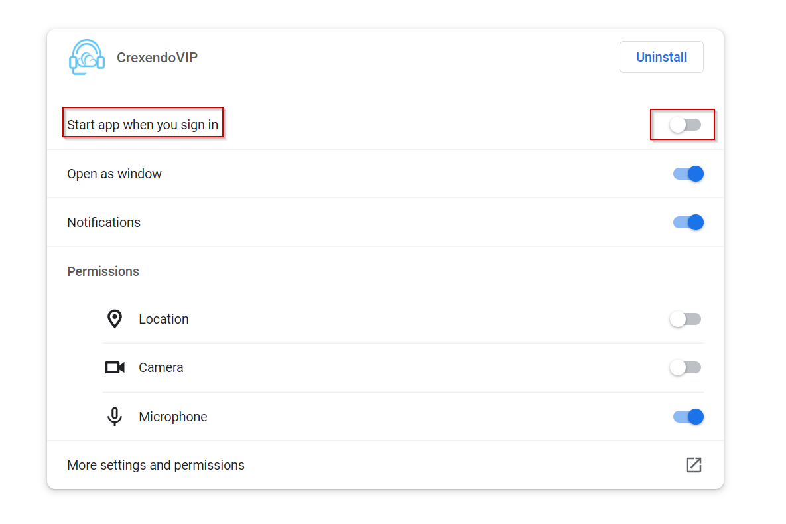Click the Location pin icon
This screenshot has height=524, width=786.
(x=115, y=319)
